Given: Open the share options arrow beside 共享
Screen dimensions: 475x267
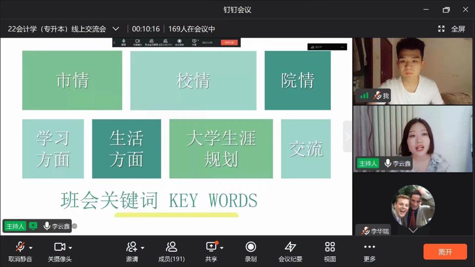Looking at the screenshot, I should [222, 248].
